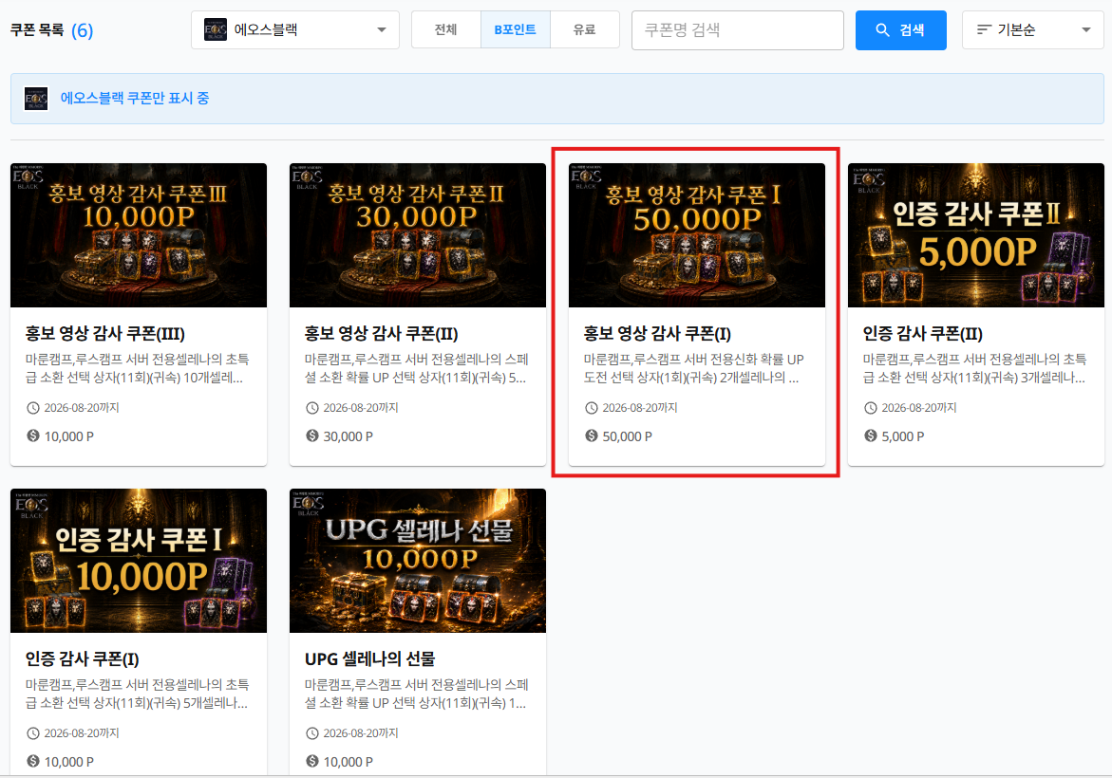1112x778 pixels.
Task: Expand the 기본순 sort dropdown arrow
Action: point(1085,29)
